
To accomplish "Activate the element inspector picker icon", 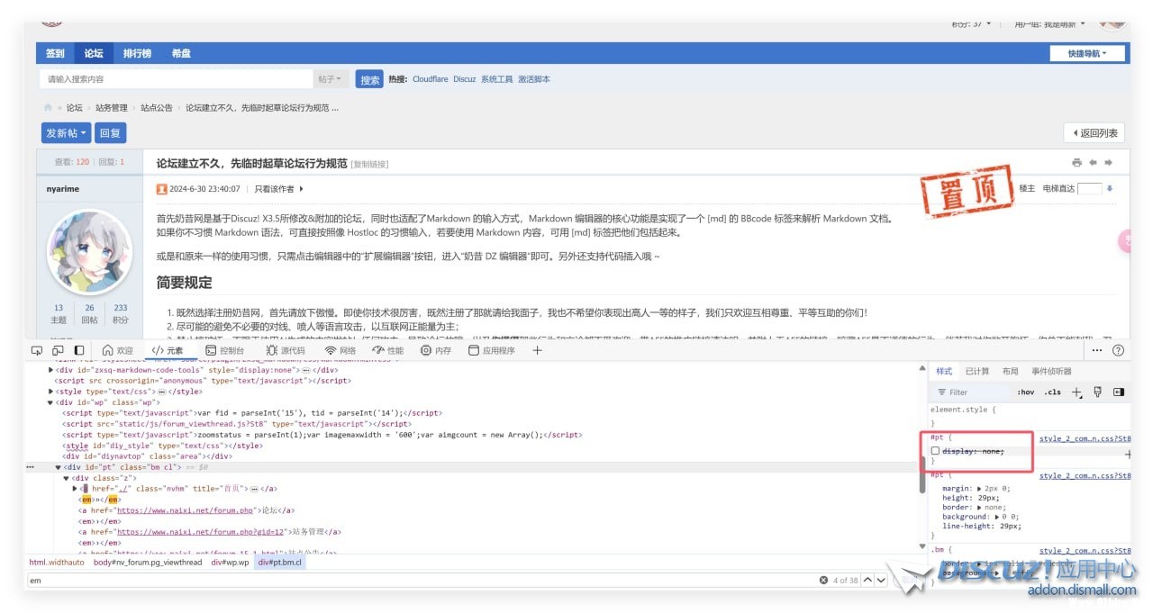I will point(37,350).
